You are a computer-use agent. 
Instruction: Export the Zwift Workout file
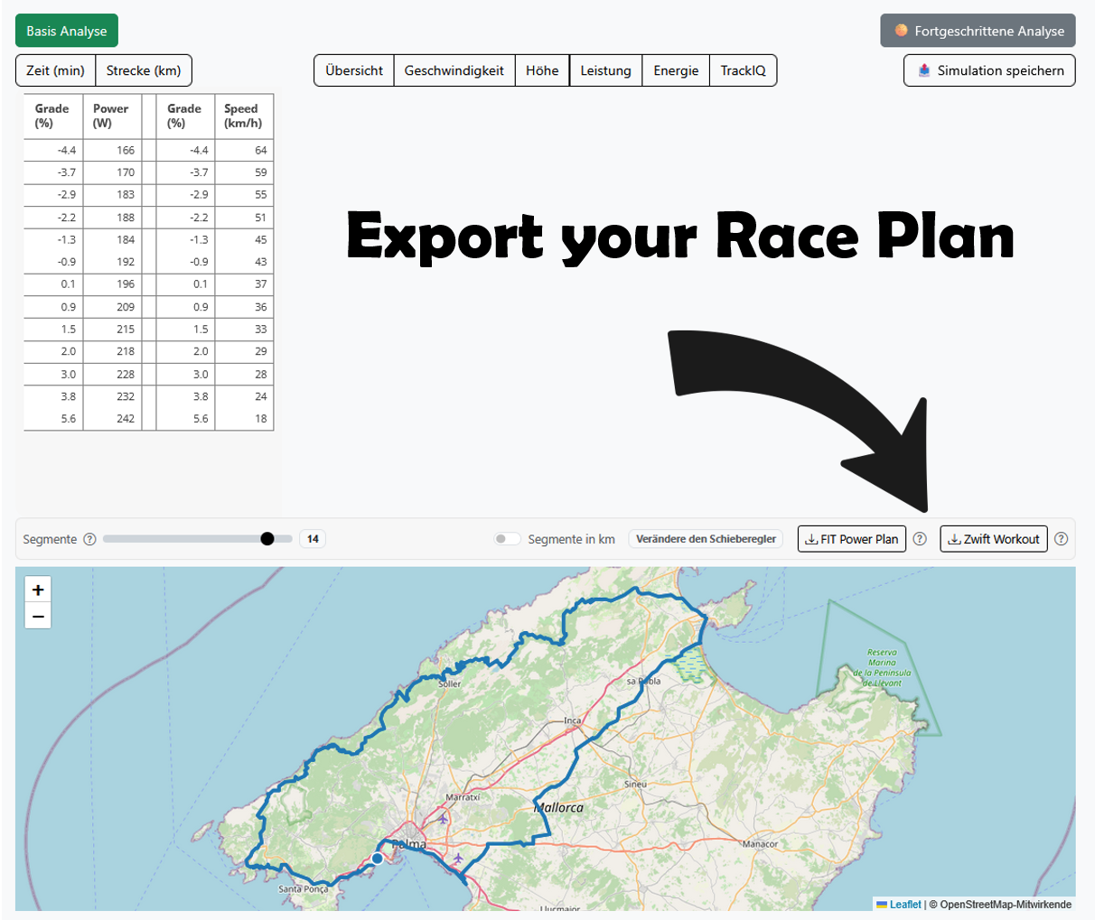pyautogui.click(x=993, y=539)
